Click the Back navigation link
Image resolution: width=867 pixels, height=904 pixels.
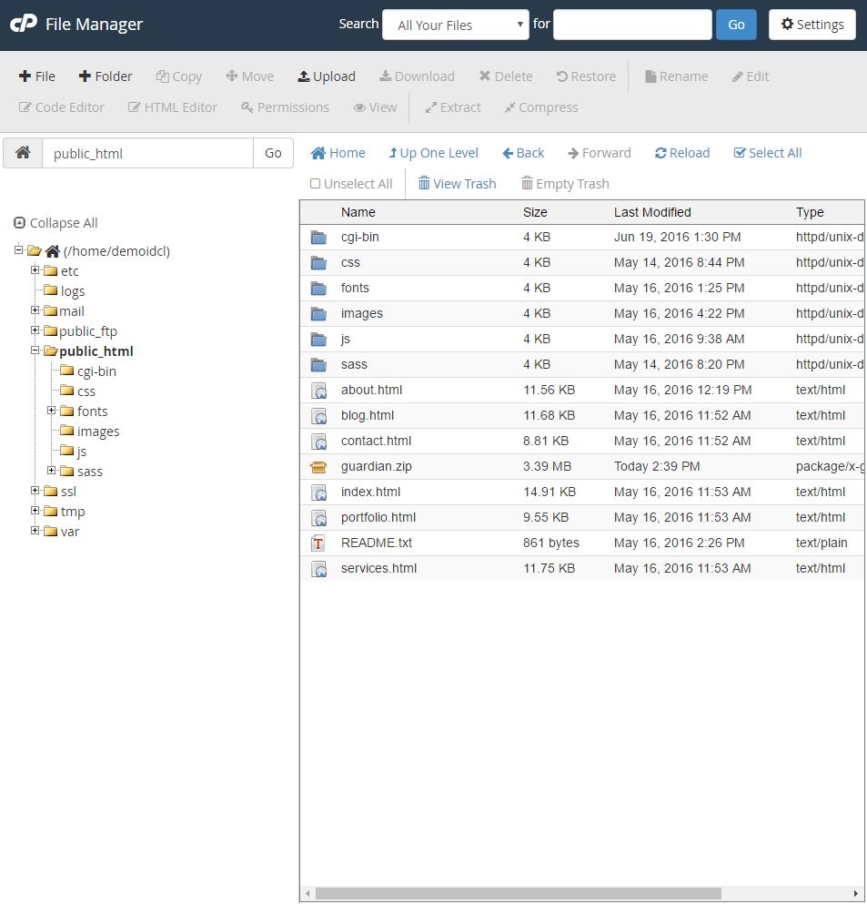click(523, 153)
